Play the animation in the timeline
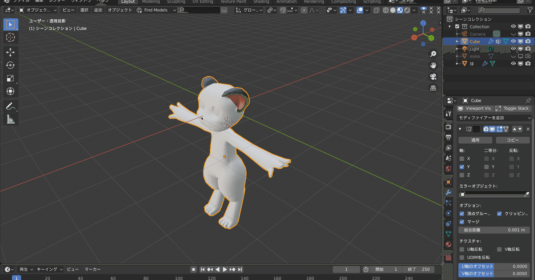The image size is (535, 280). [225, 270]
